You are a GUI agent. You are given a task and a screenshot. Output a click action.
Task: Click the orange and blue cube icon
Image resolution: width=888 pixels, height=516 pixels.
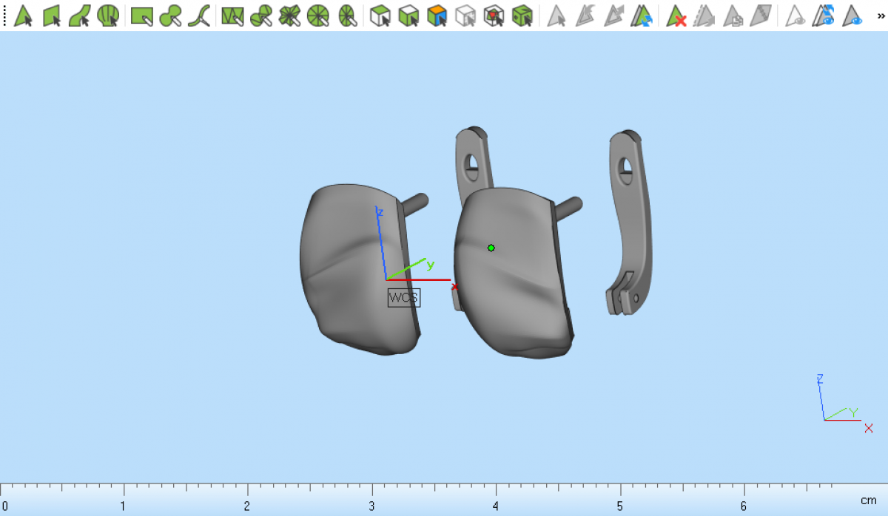click(x=437, y=16)
